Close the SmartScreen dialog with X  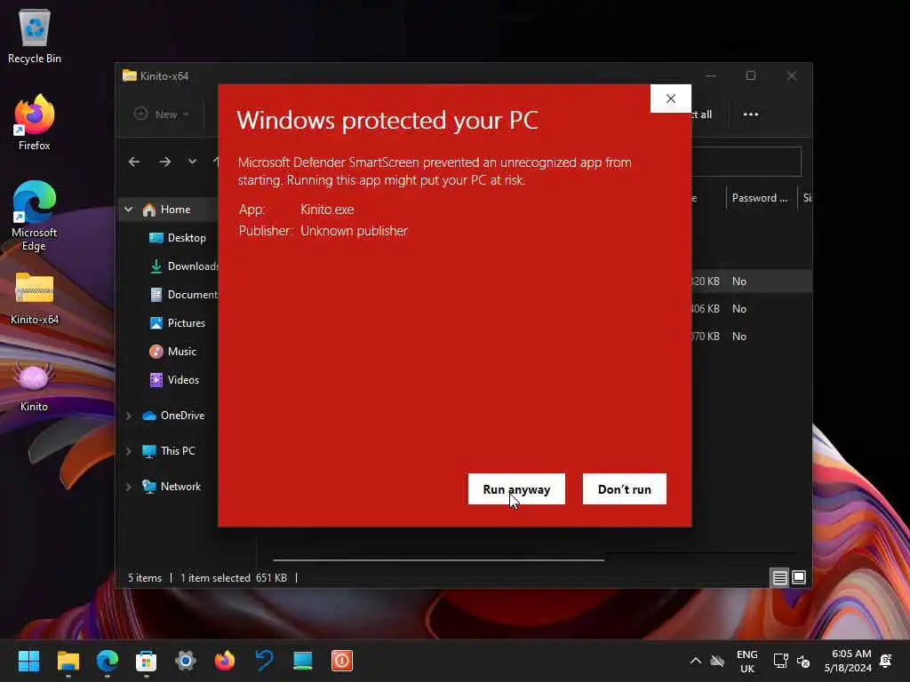pos(670,99)
